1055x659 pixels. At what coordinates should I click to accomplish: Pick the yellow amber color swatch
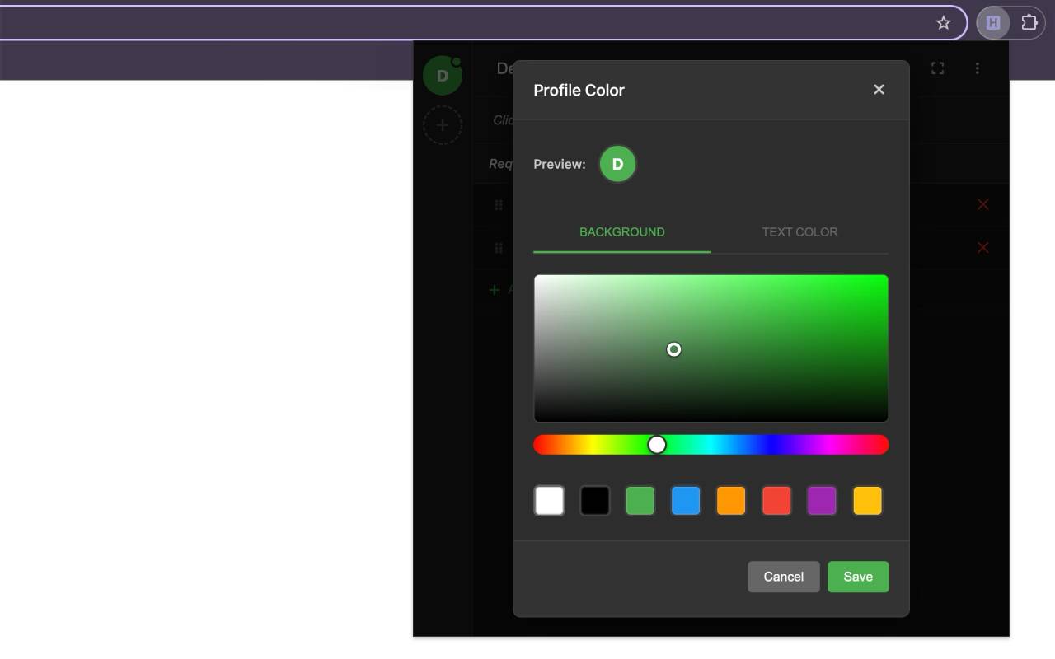point(867,501)
